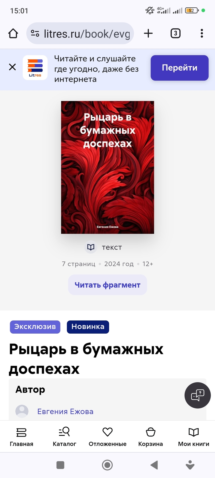The image size is (215, 478).
Task: Select the Новинка badge
Action: coord(88,327)
